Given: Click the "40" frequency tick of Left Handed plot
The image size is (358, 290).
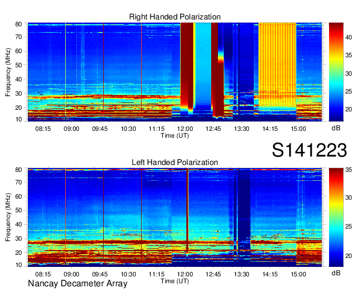Looking at the screenshot, I should 18,224.
